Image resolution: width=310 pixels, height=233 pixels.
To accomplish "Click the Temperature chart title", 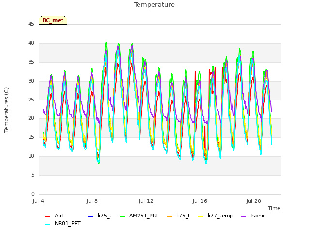I will point(155,5).
